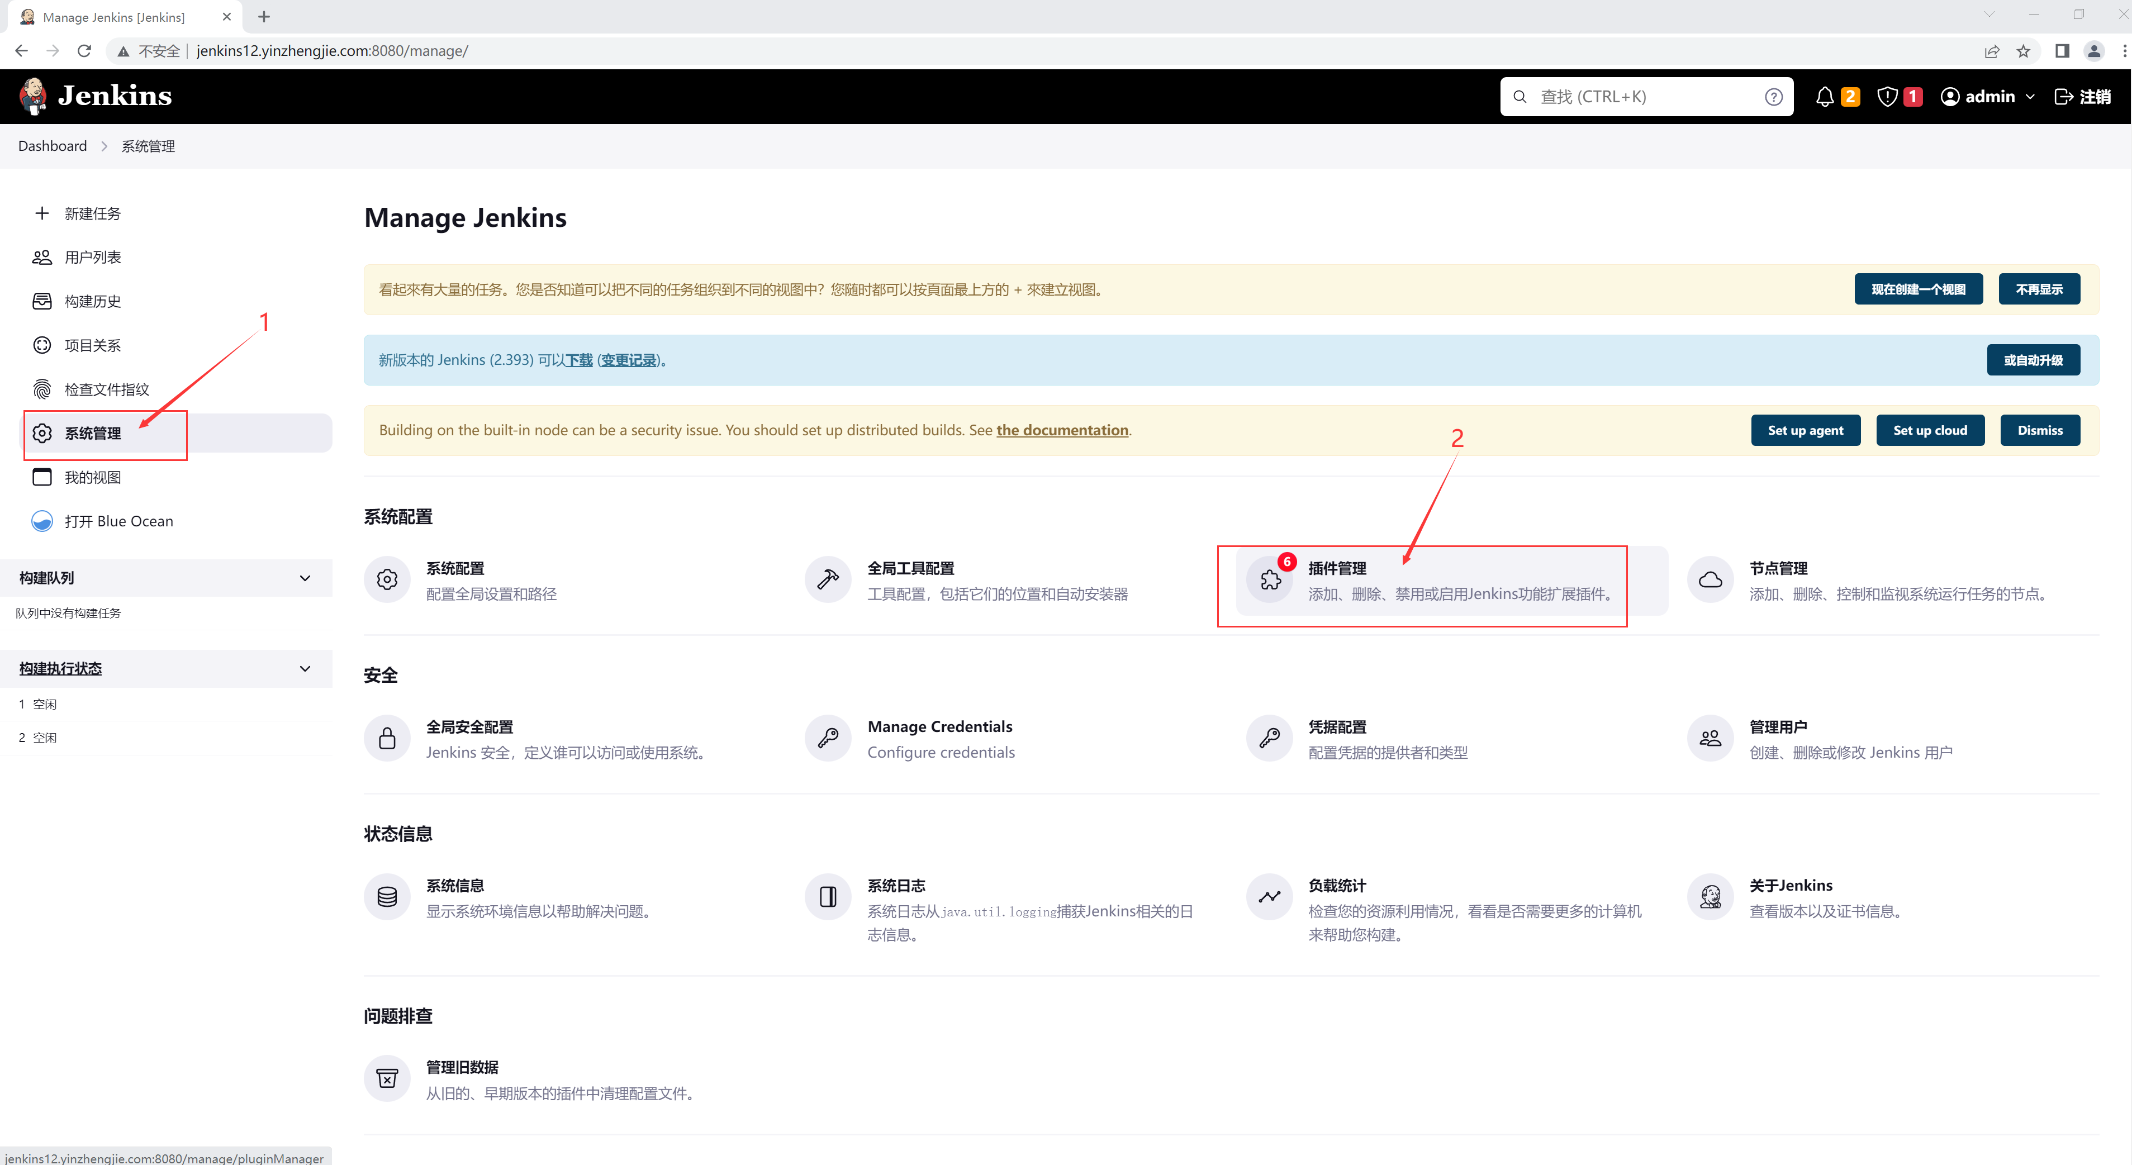Click the Set up agent button

point(1805,430)
